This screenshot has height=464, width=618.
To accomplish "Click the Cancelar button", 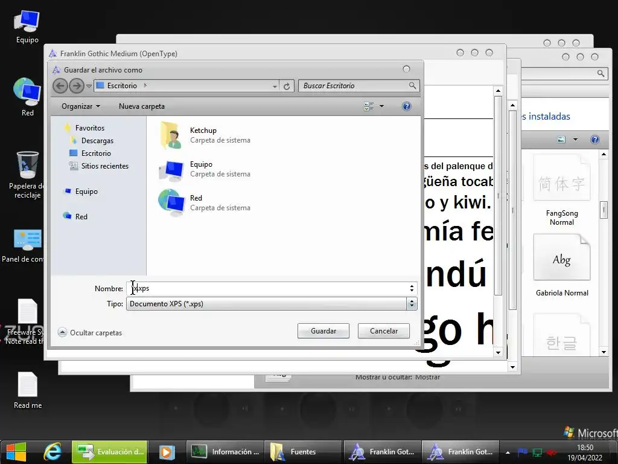I will tap(383, 331).
